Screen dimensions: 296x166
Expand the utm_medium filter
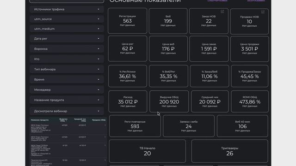67,29
